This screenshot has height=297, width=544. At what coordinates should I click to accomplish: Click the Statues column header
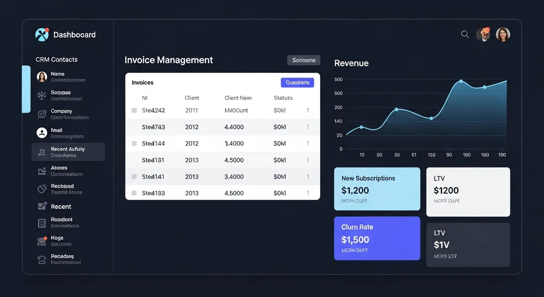283,98
